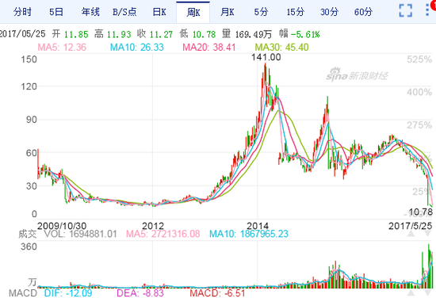This screenshot has width=436, height=298.
Task: Switch to the 月K monthly candlestick tab
Action: (x=228, y=12)
